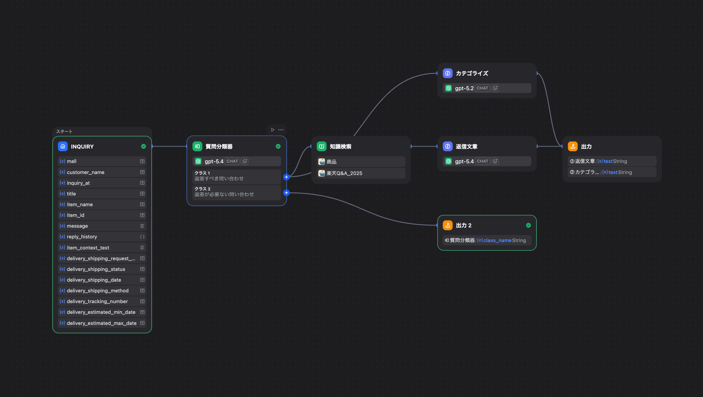The image size is (703, 397).
Task: Click the カテゴライズ LLM node icon
Action: 448,73
